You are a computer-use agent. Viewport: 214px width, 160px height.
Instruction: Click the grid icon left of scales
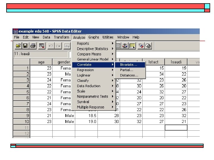pyautogui.click(x=118, y=46)
